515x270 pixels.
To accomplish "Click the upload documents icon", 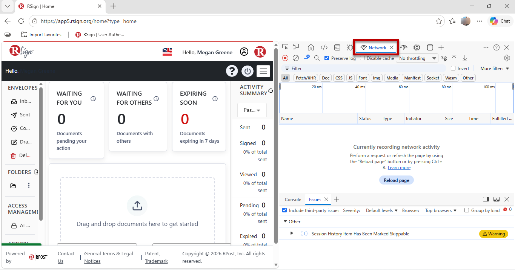I will [137, 206].
